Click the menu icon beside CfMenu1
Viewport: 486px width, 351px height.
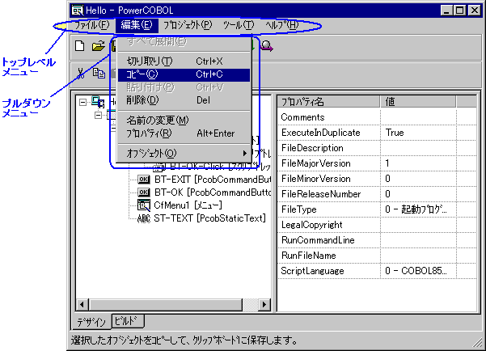coord(143,205)
